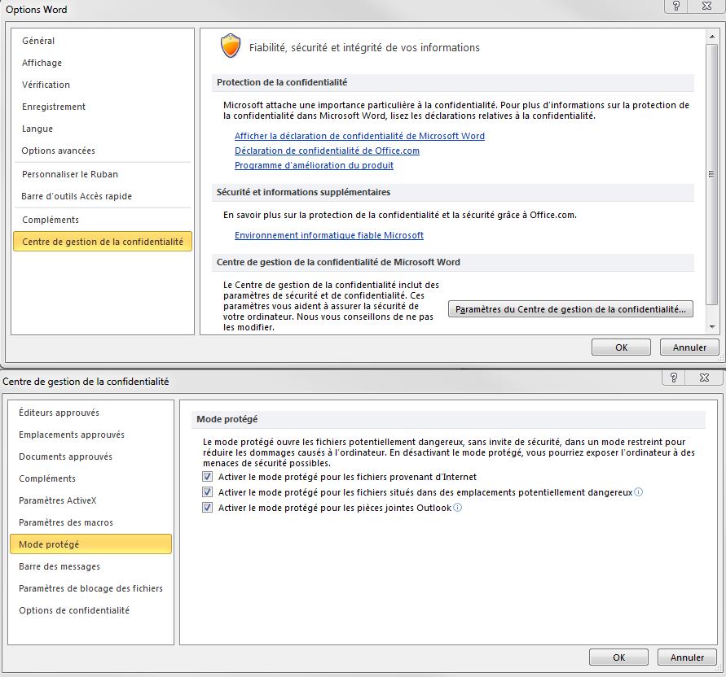Click the scroll down arrow in Options Word

(711, 327)
